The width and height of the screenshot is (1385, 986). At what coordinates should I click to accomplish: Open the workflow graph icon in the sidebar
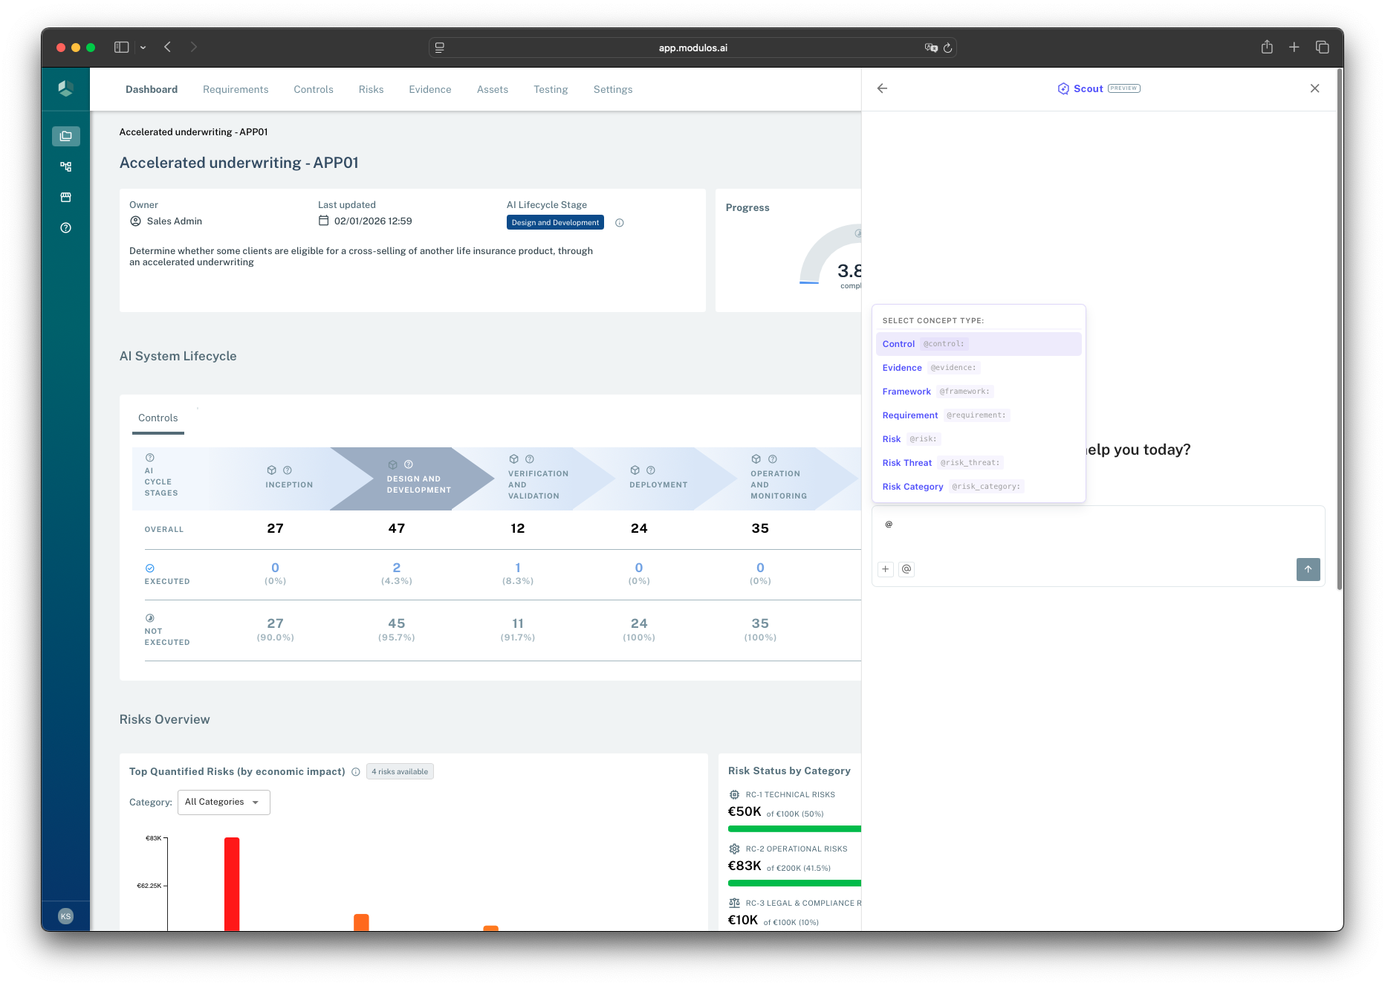tap(65, 166)
